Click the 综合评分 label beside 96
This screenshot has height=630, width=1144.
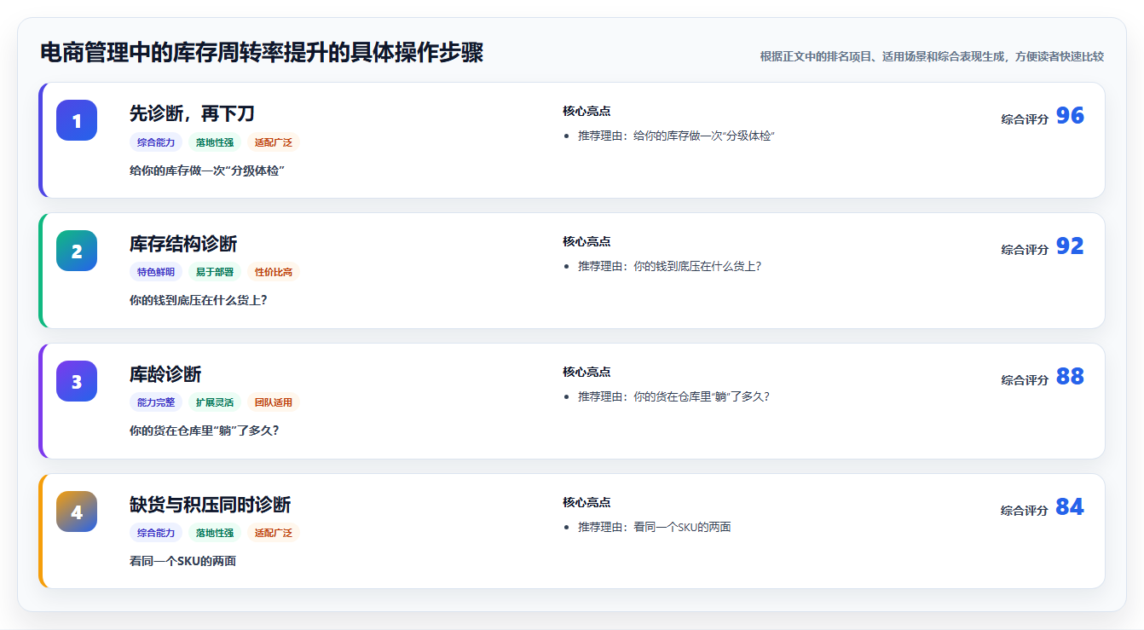(1025, 119)
